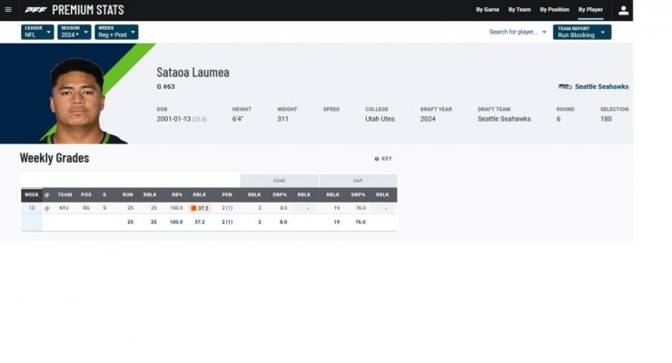Open the hamburger navigation menu
The width and height of the screenshot is (672, 363).
click(8, 9)
